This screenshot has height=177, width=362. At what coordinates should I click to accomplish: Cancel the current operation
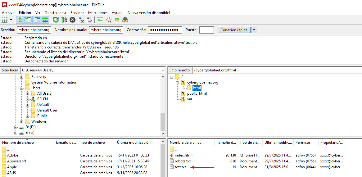coord(72,20)
